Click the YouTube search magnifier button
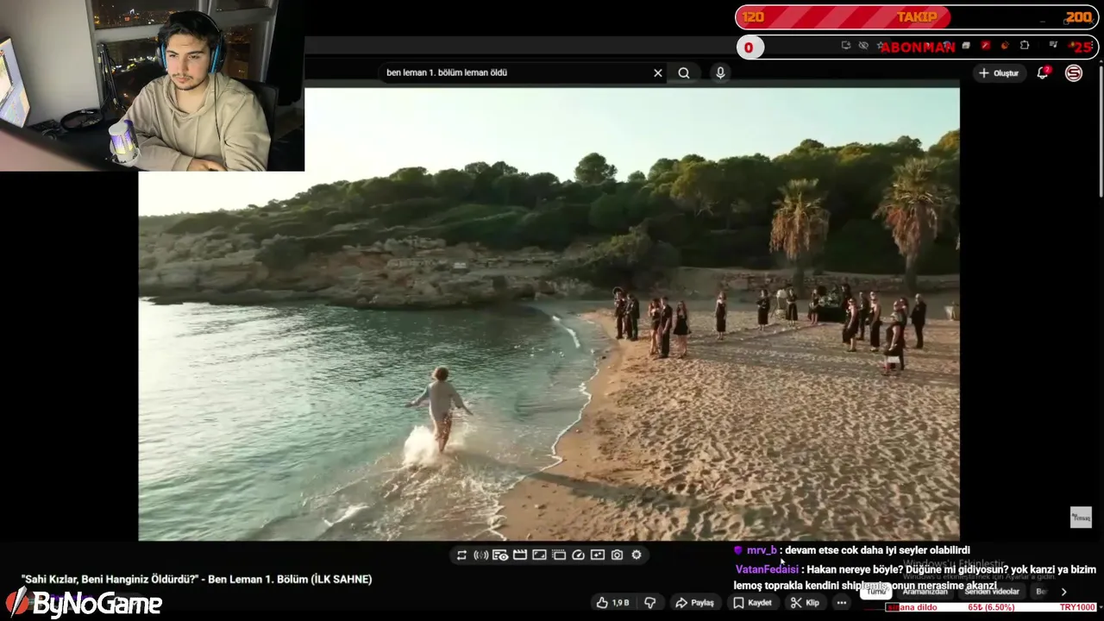The image size is (1104, 621). [x=684, y=73]
